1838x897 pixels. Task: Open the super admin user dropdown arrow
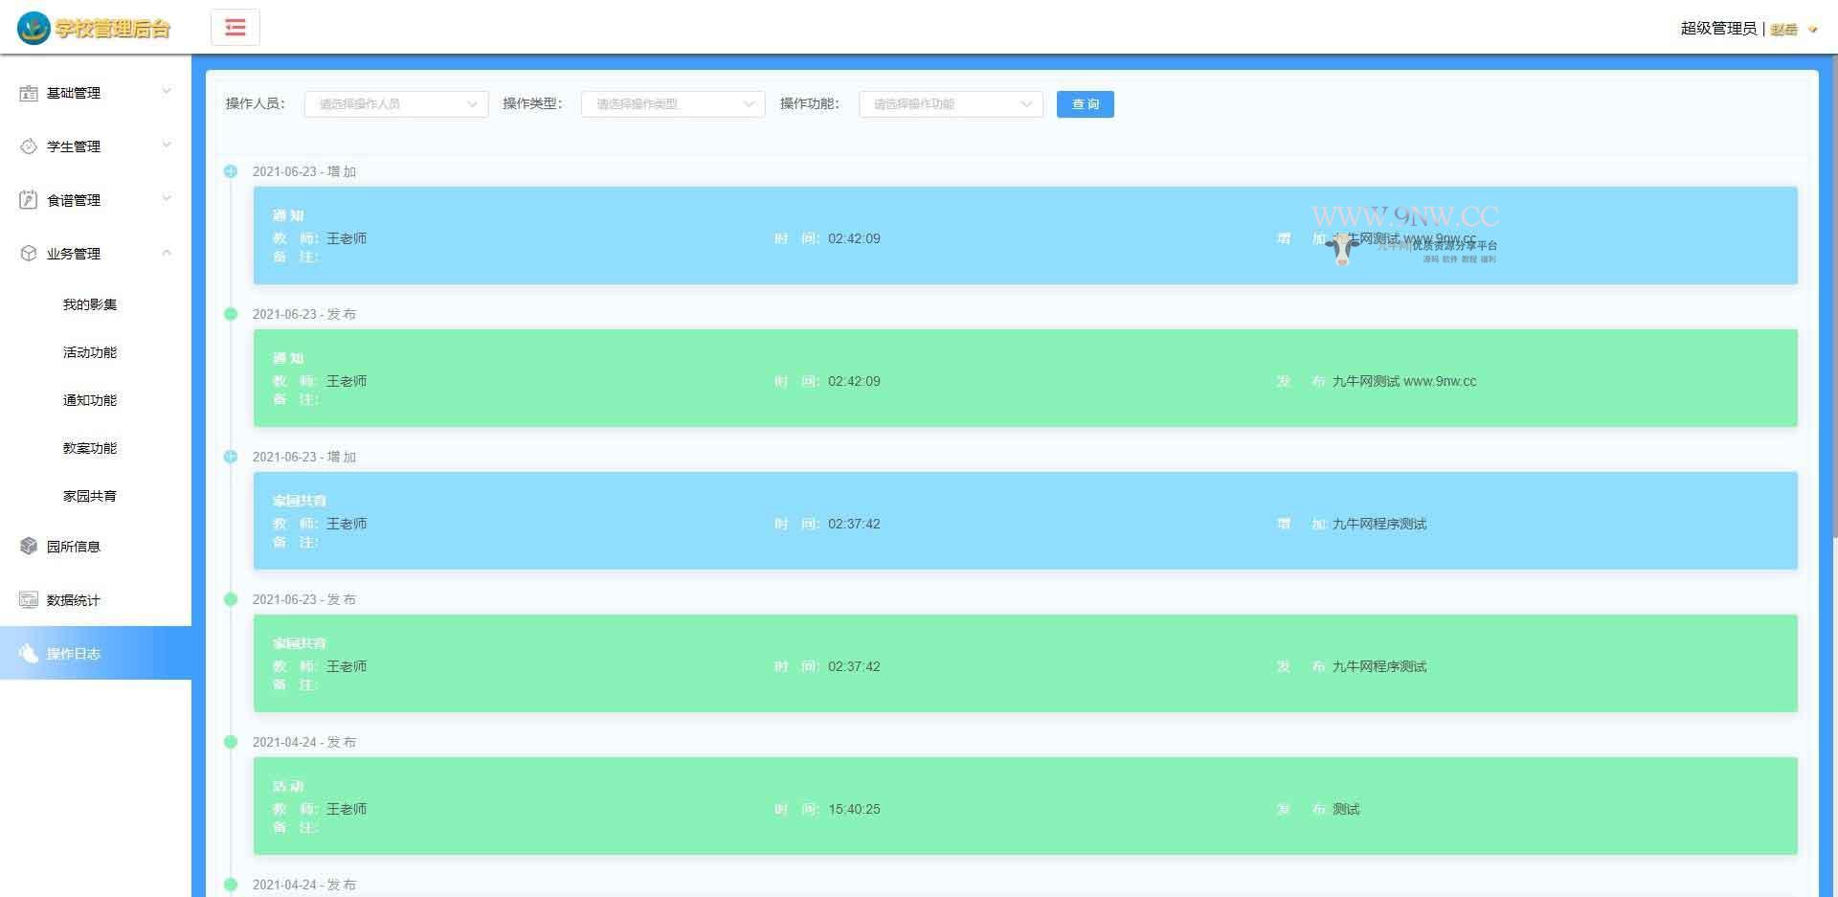1812,30
